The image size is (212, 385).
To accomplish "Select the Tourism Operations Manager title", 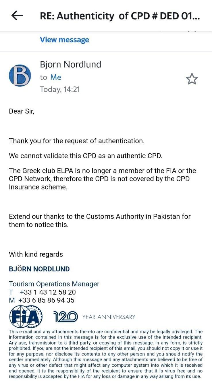I will point(54,284).
